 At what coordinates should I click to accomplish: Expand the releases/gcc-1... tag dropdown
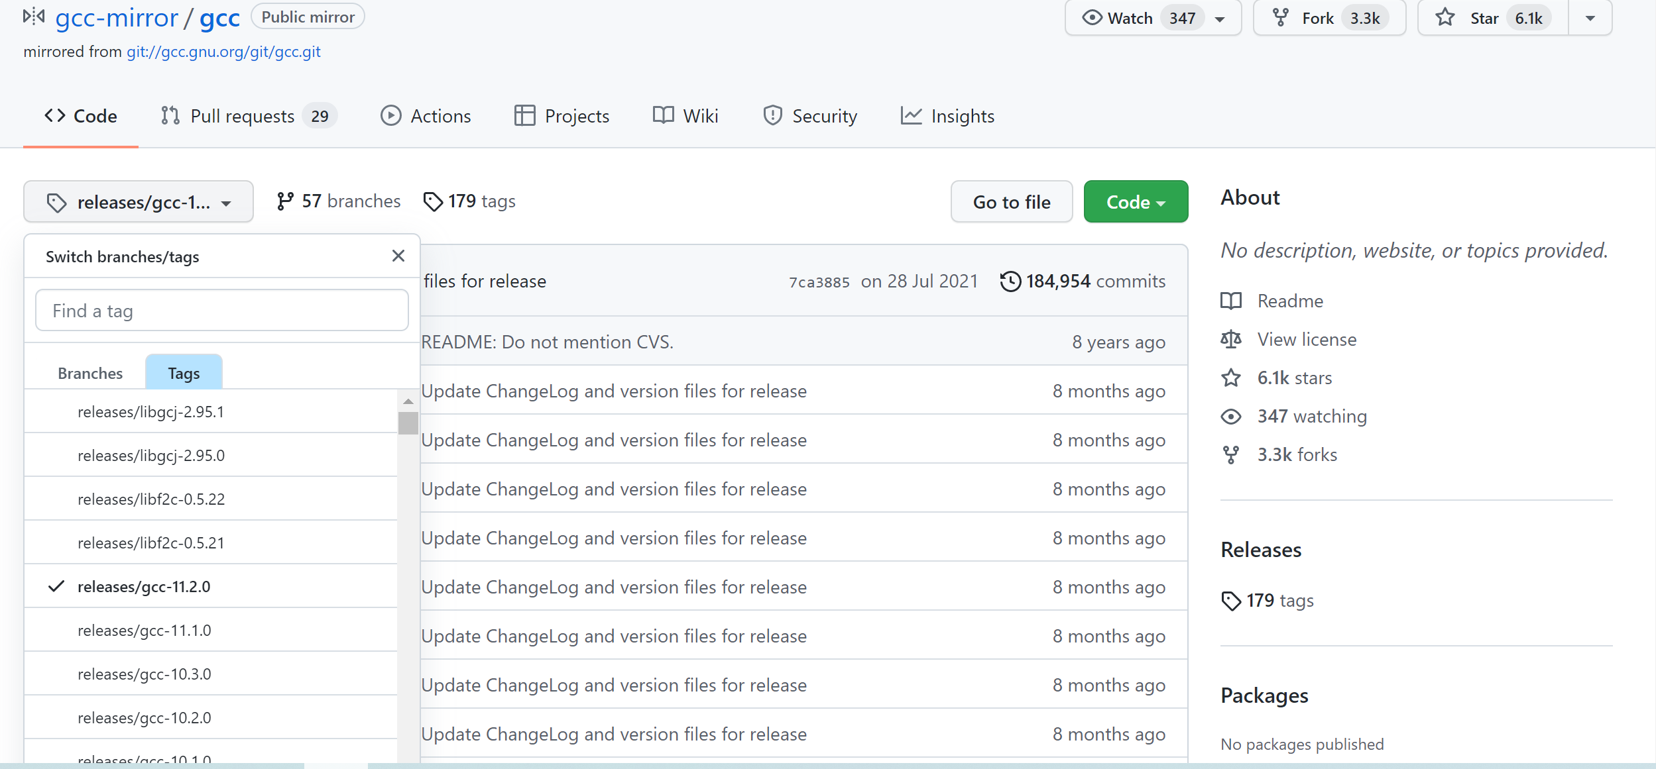coord(139,202)
